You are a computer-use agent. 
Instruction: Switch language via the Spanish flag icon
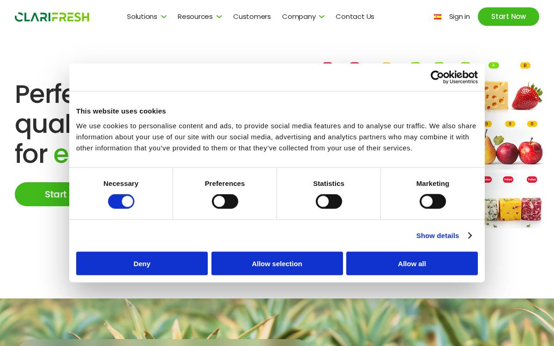(x=438, y=17)
